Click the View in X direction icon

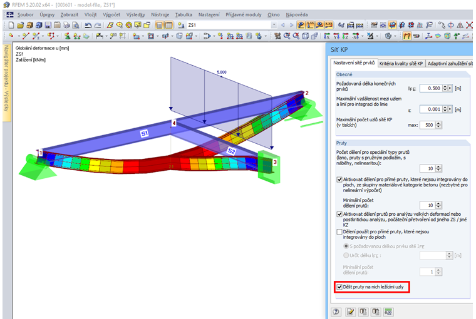(x=327, y=36)
